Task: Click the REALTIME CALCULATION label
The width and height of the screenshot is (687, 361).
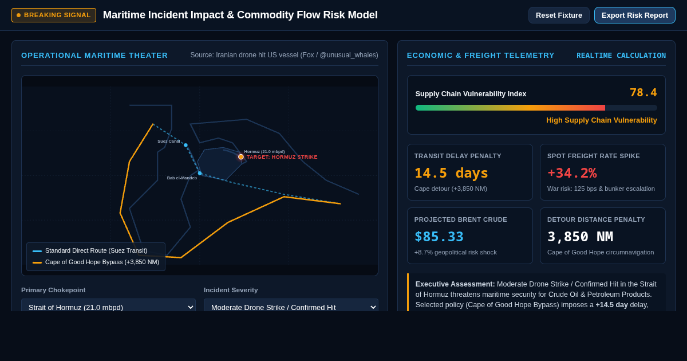Action: point(621,56)
